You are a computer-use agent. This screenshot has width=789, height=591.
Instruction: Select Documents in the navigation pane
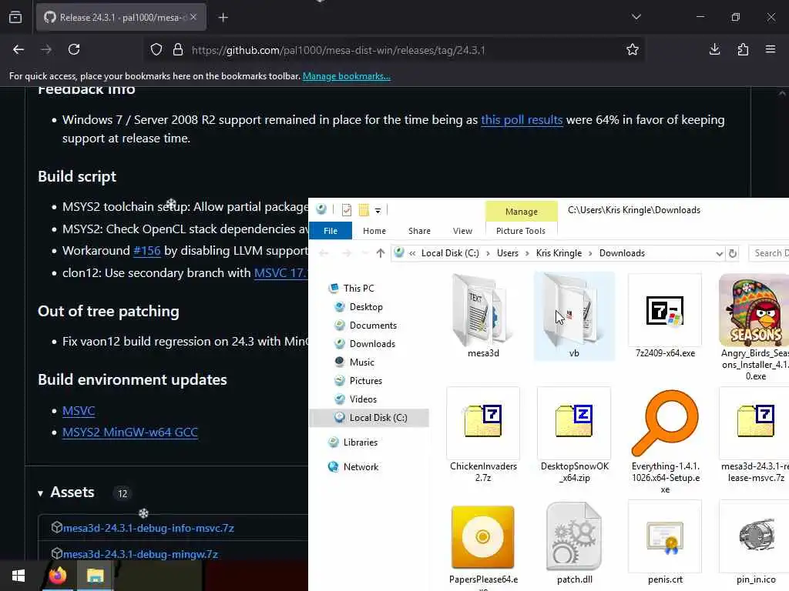point(373,326)
